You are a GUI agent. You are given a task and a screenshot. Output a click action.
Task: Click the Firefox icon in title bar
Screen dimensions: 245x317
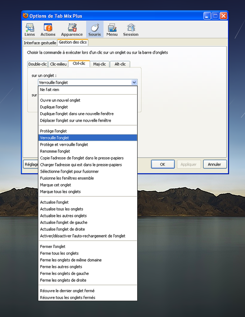tap(26, 15)
